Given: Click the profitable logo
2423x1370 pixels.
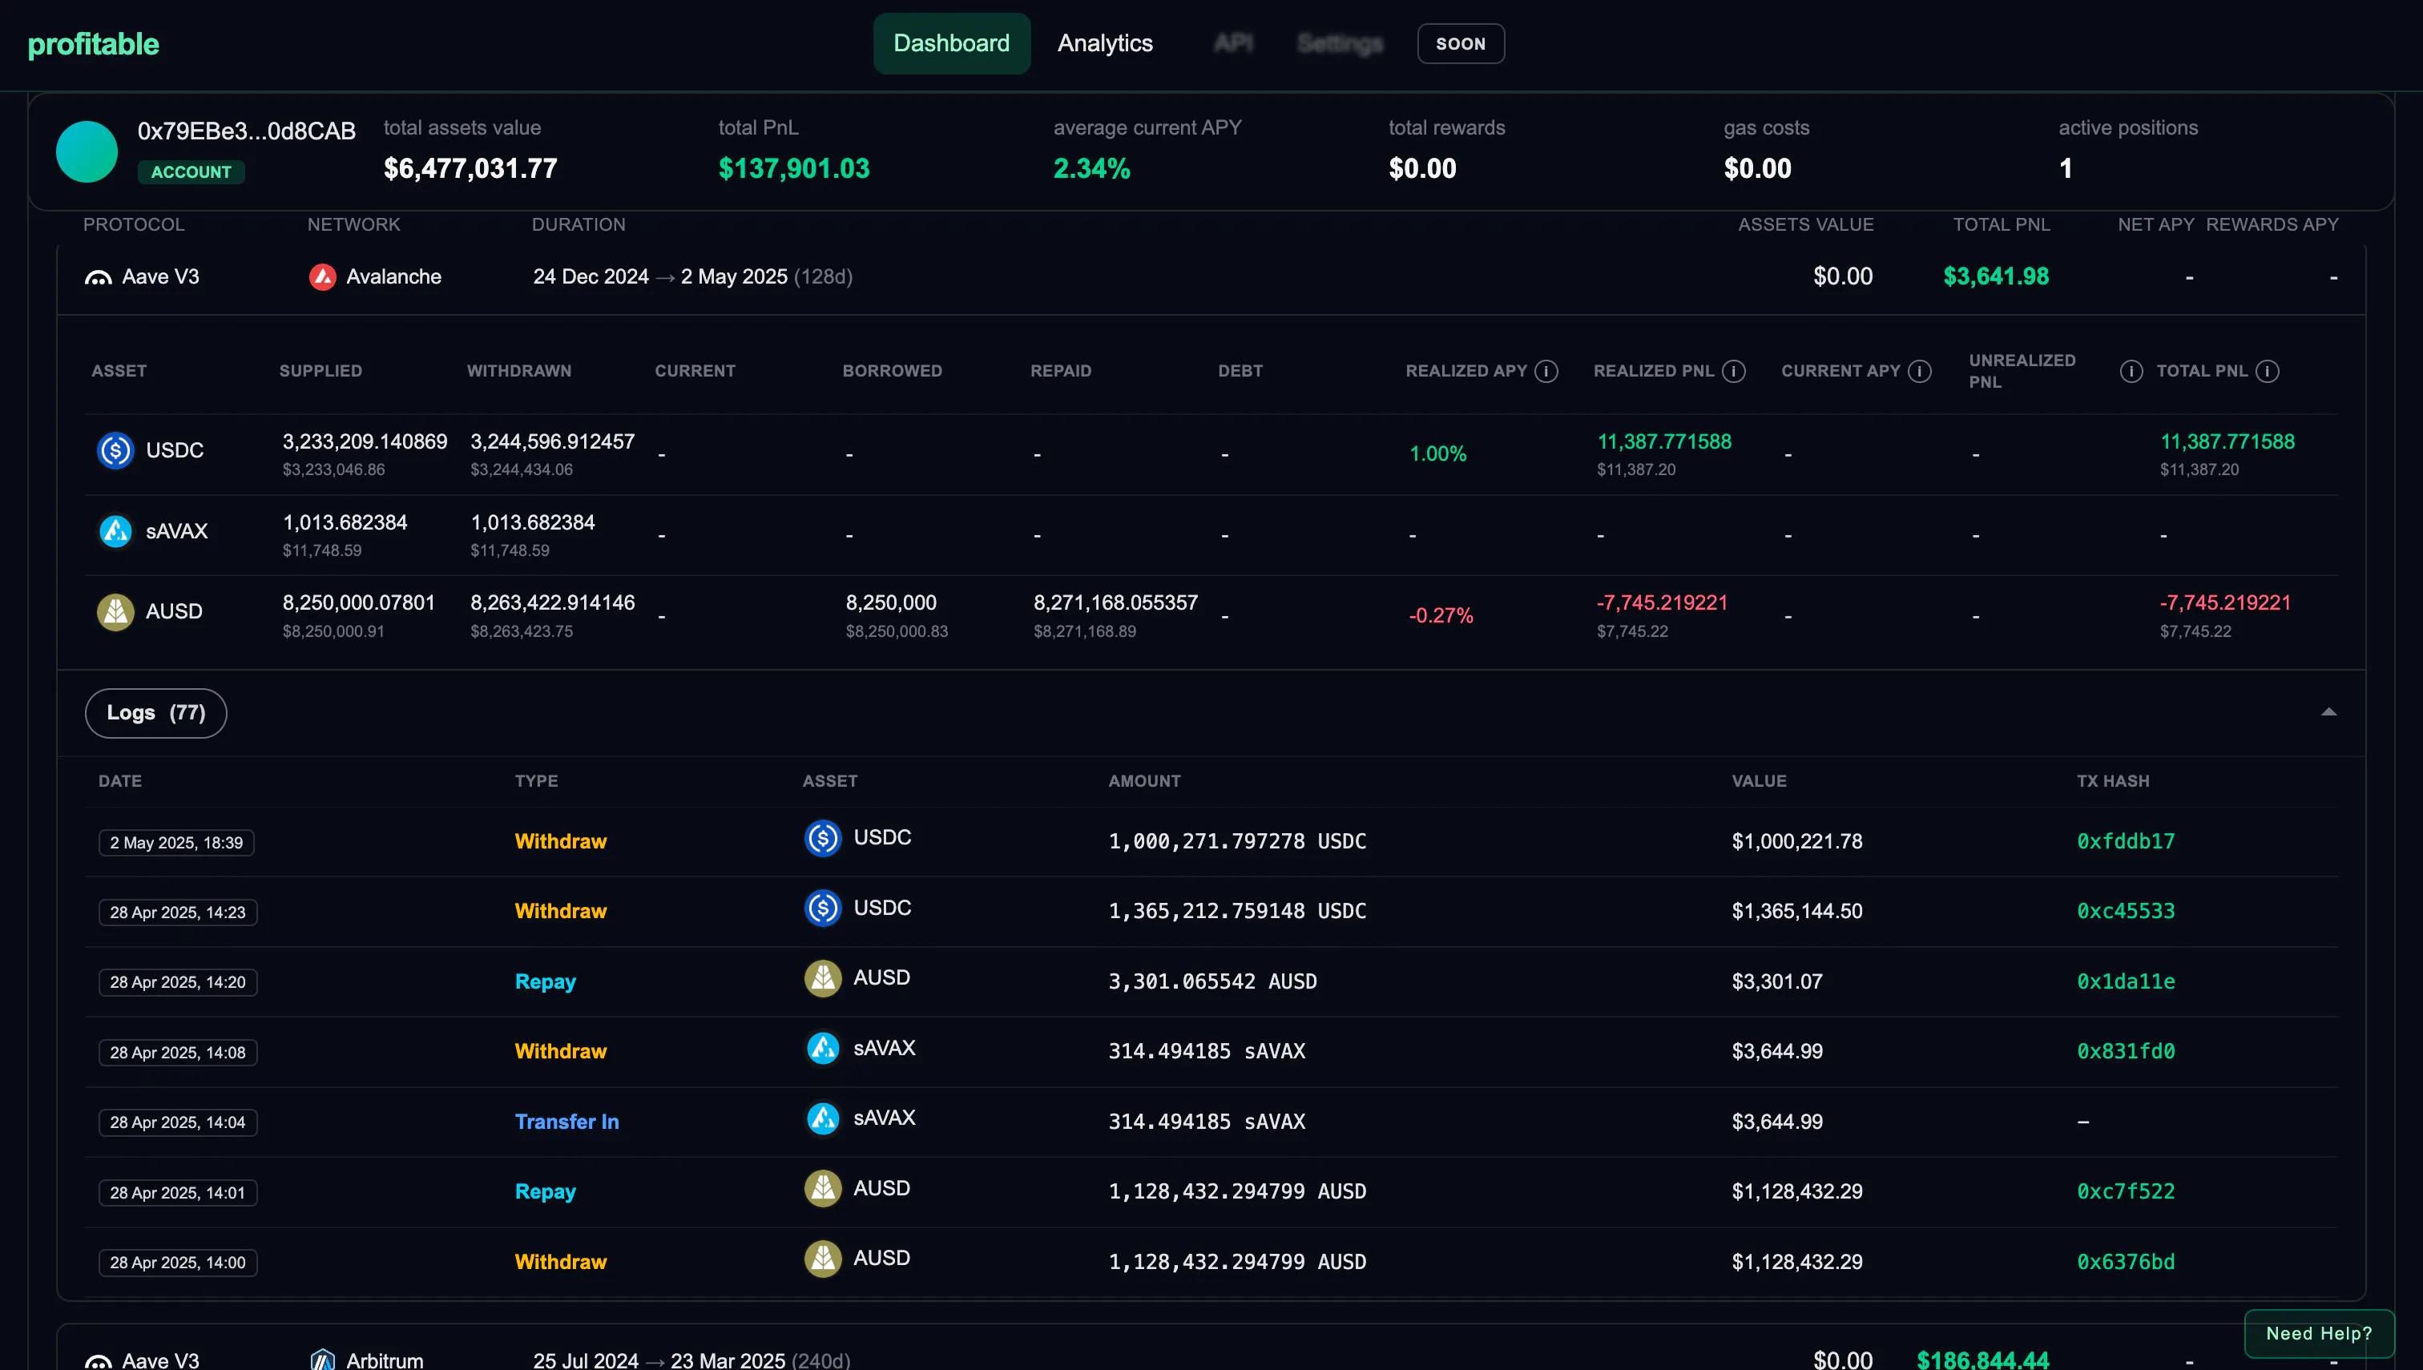Looking at the screenshot, I should coord(93,44).
